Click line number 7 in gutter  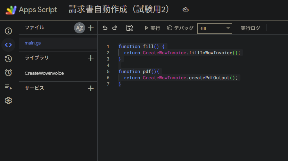tap(108, 84)
